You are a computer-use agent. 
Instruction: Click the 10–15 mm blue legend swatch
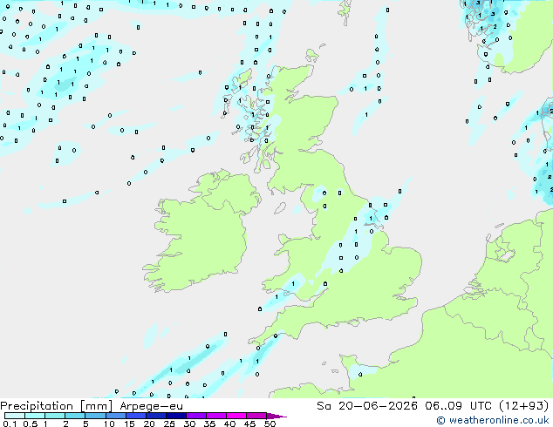click(x=116, y=416)
